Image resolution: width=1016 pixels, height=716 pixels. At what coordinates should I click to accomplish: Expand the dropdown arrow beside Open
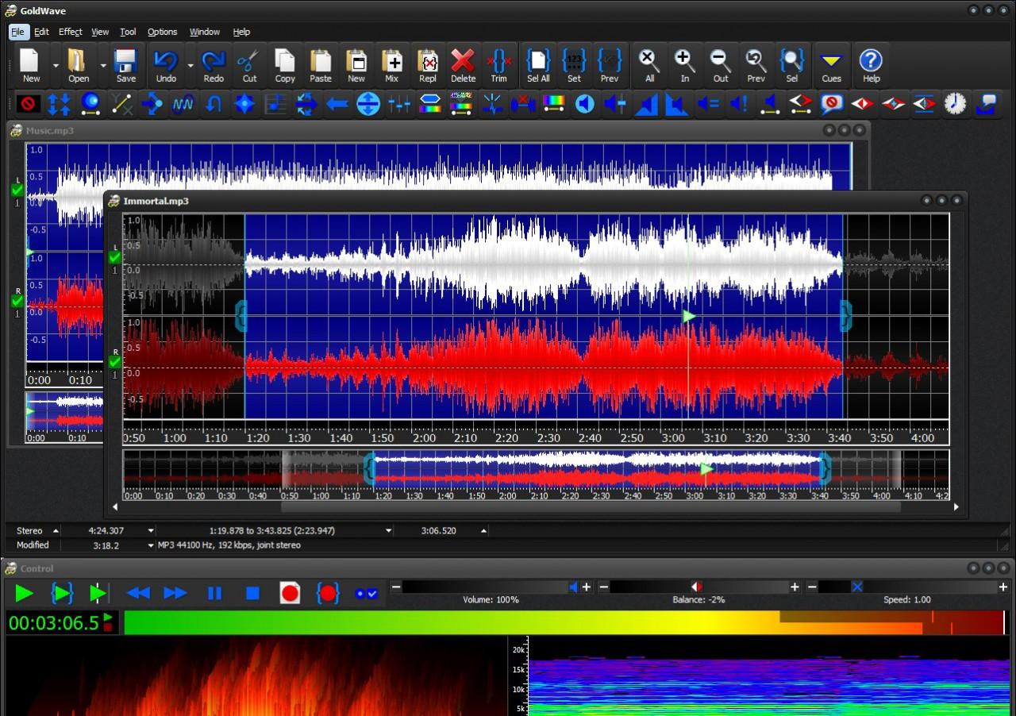[103, 66]
